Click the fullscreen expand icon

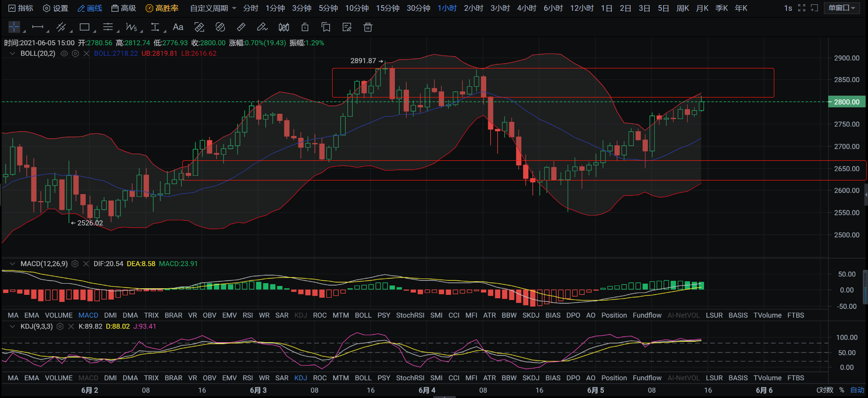pos(801,8)
